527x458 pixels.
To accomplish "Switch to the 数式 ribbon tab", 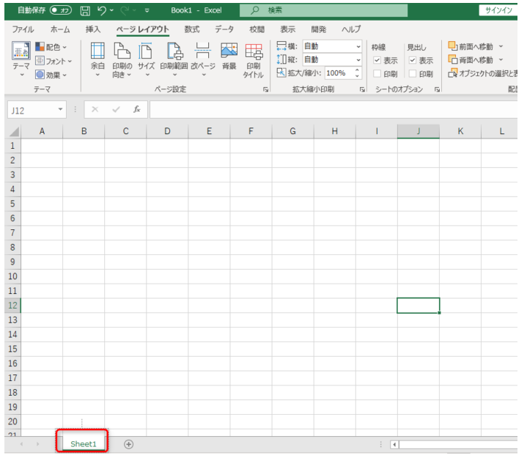I will (x=192, y=29).
